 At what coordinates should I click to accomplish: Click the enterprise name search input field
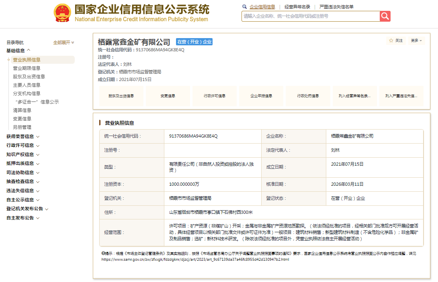pos(311,16)
